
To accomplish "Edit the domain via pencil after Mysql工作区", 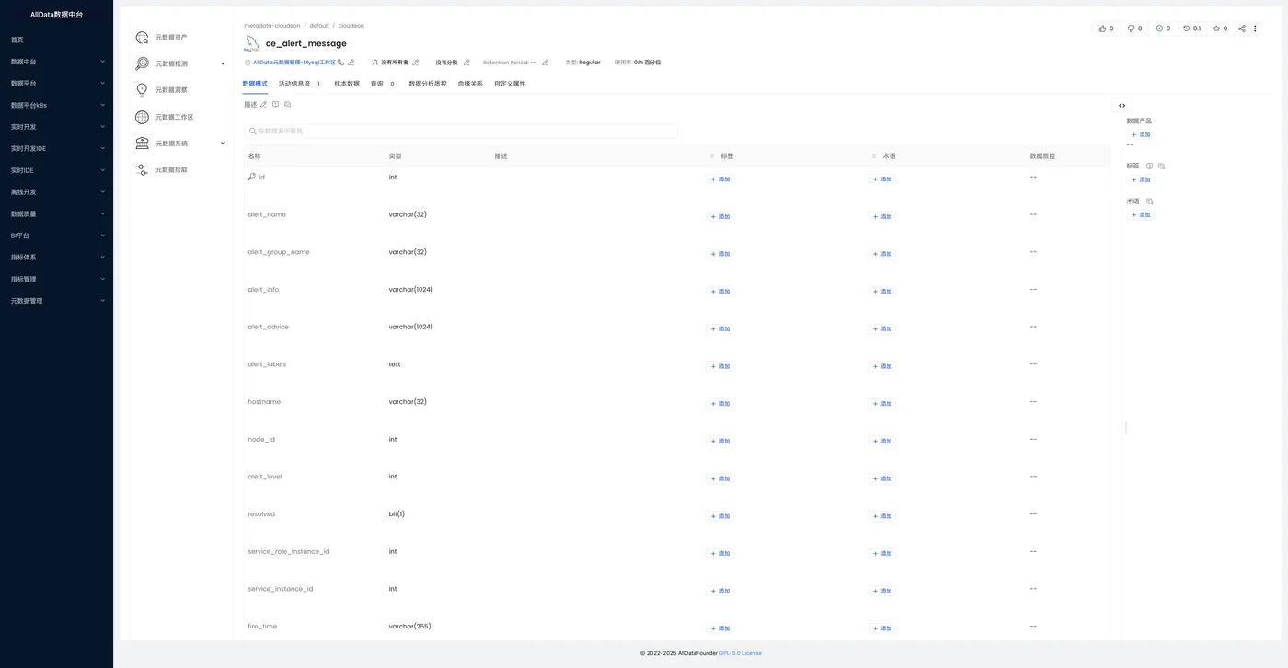I will pos(351,63).
